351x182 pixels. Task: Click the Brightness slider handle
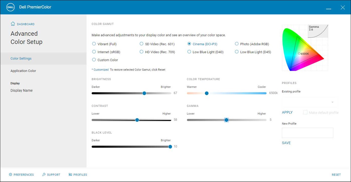tap(144, 93)
